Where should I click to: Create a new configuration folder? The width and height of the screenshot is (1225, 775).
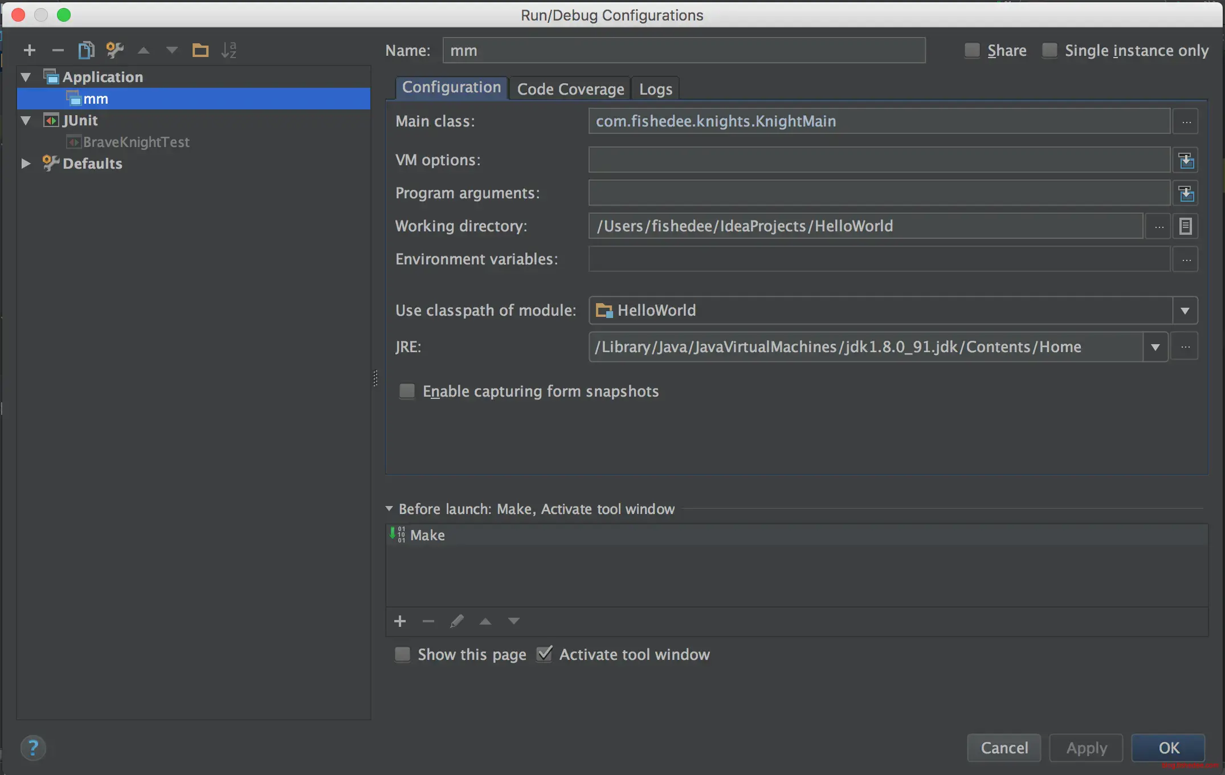200,51
